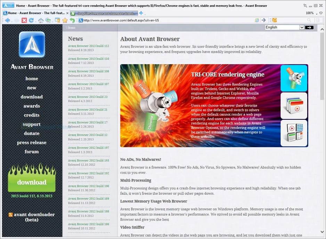Click the arrow icon left of the minimize button
Screen dimensions: 326x239
pos(305,6)
